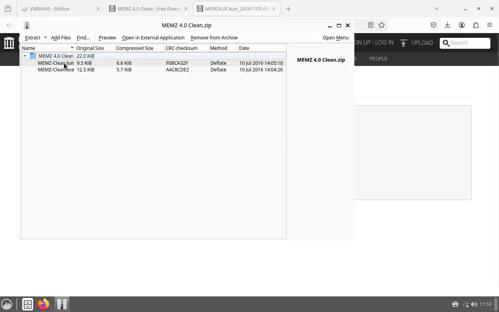The height and width of the screenshot is (312, 499).
Task: Close the VMMAN5 - Roblox tab
Action: click(98, 9)
